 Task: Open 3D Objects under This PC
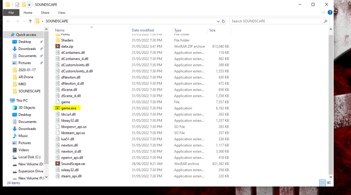tap(27, 108)
